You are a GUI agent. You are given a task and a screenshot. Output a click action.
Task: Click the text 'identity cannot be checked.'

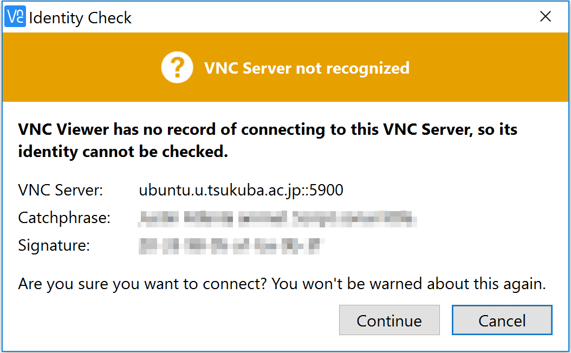click(122, 152)
